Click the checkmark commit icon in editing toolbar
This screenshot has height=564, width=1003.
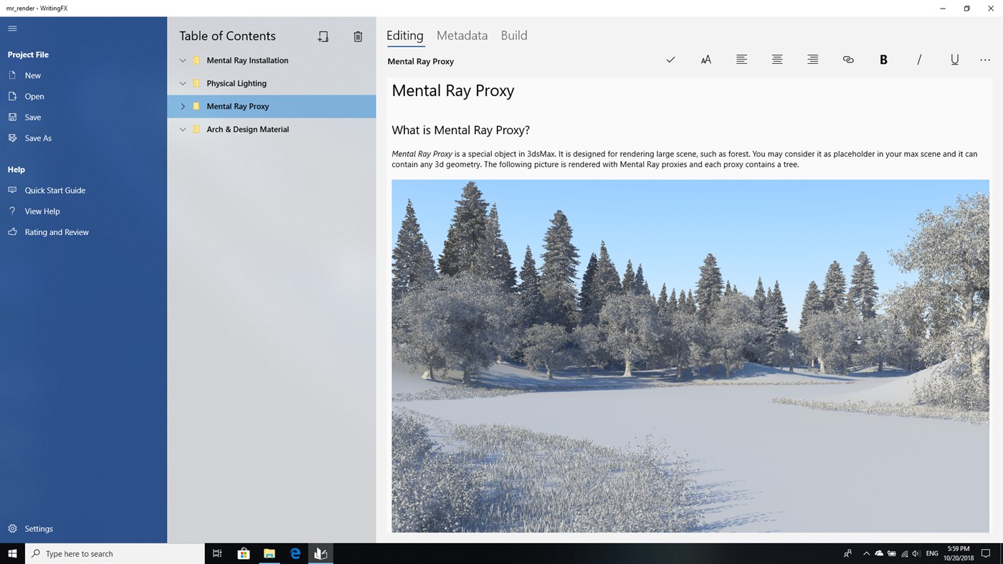point(670,60)
